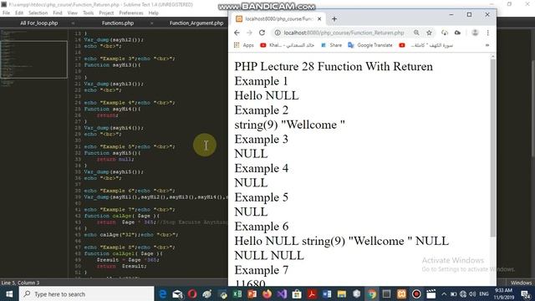The image size is (535, 301).
Task: Open Microsoft Edge from taskbar
Action: coord(163,293)
